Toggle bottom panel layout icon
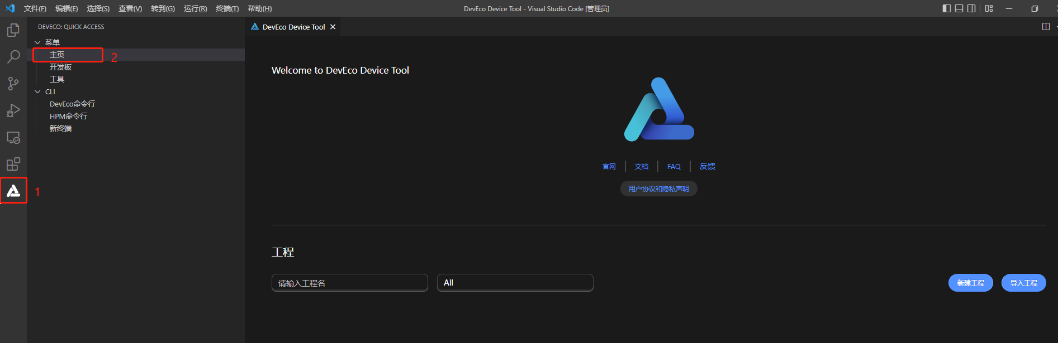 click(x=959, y=8)
